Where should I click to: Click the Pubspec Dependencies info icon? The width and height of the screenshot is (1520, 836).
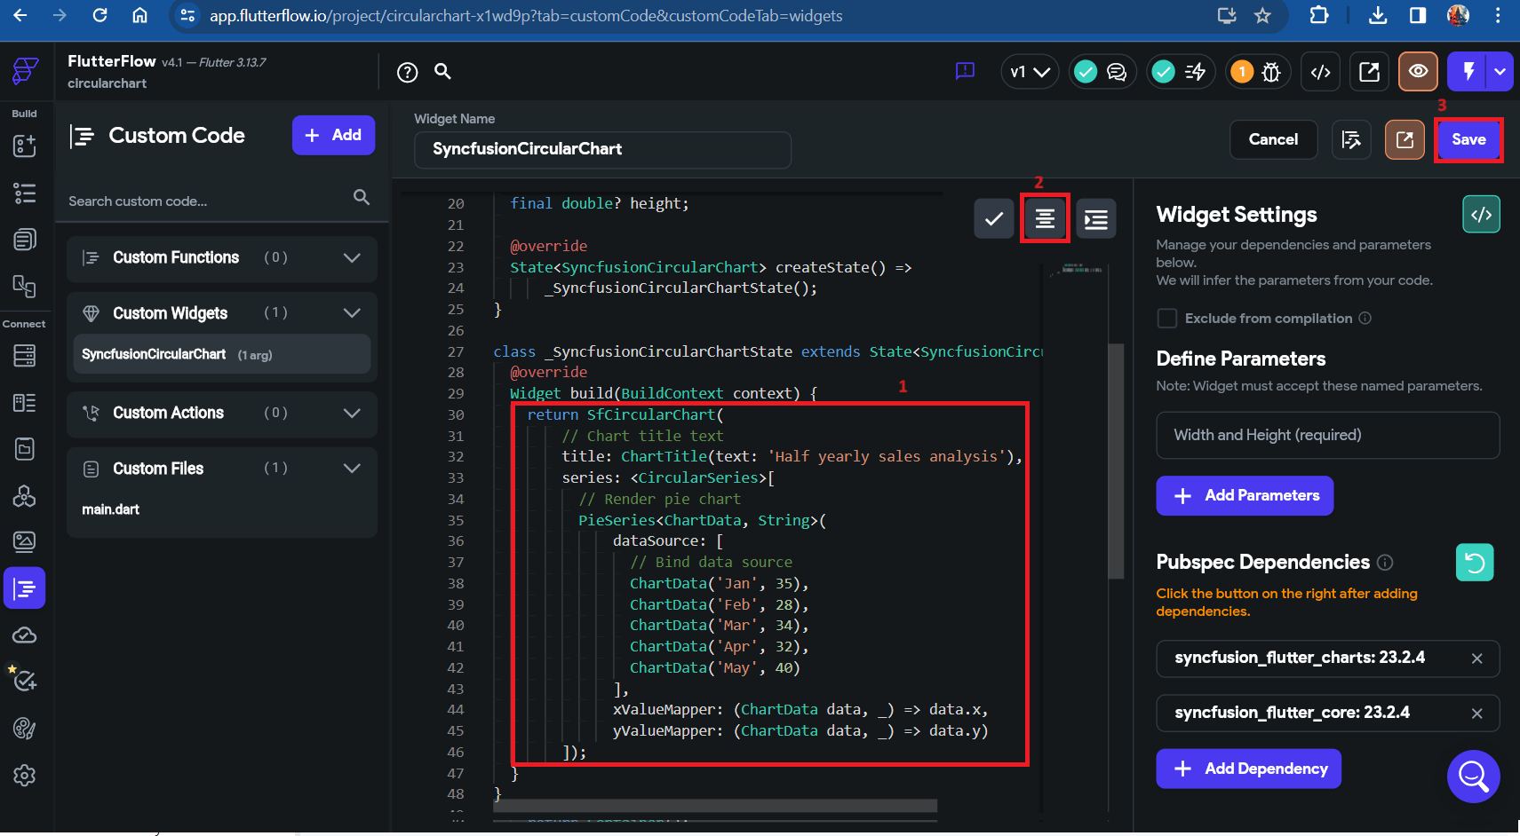pos(1385,563)
